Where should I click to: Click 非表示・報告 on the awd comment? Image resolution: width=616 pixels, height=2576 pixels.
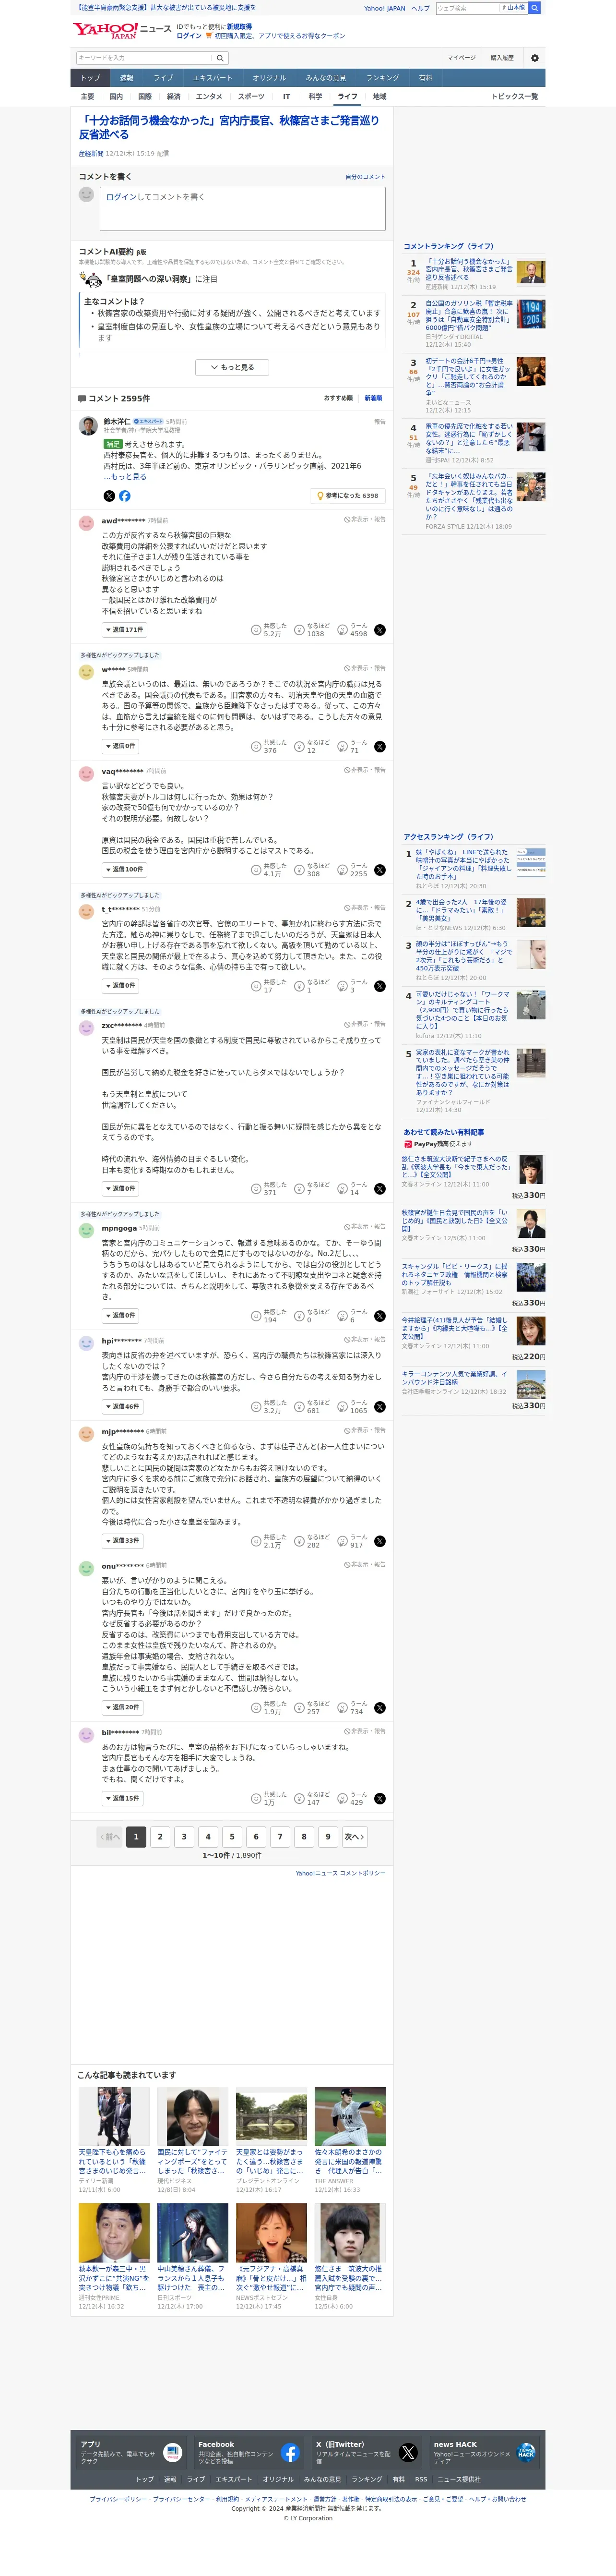(366, 520)
